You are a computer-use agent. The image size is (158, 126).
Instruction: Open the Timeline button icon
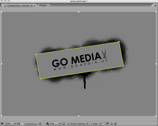(112, 123)
